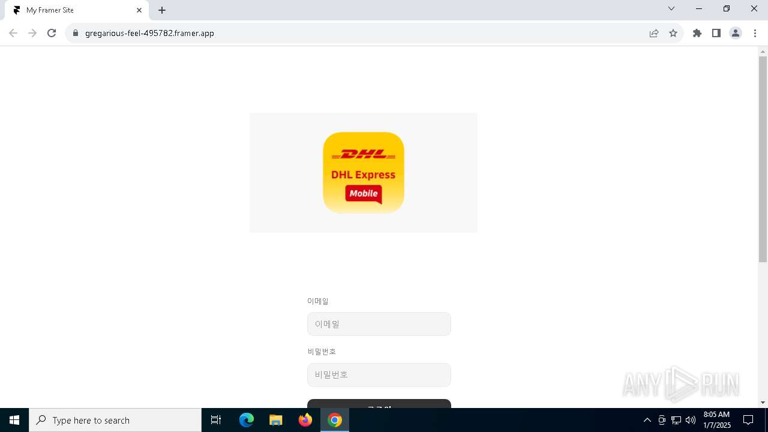The width and height of the screenshot is (768, 432).
Task: Toggle the Chrome side panel
Action: click(716, 33)
